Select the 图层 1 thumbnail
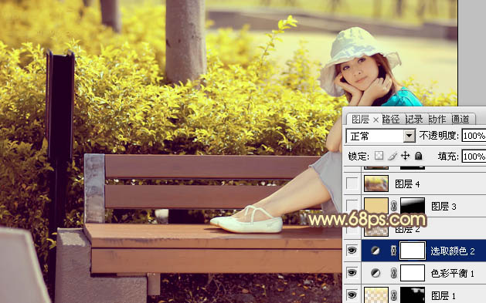Image resolution: width=486 pixels, height=303 pixels. pyautogui.click(x=376, y=295)
